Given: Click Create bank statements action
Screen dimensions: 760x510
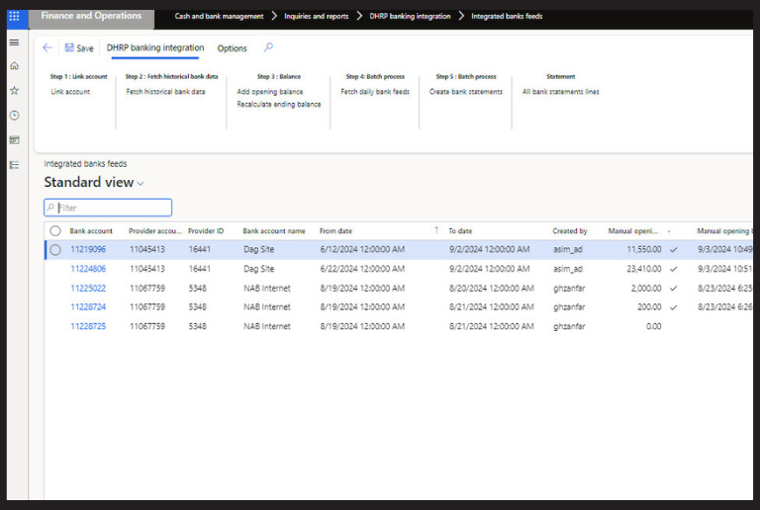Looking at the screenshot, I should 466,92.
